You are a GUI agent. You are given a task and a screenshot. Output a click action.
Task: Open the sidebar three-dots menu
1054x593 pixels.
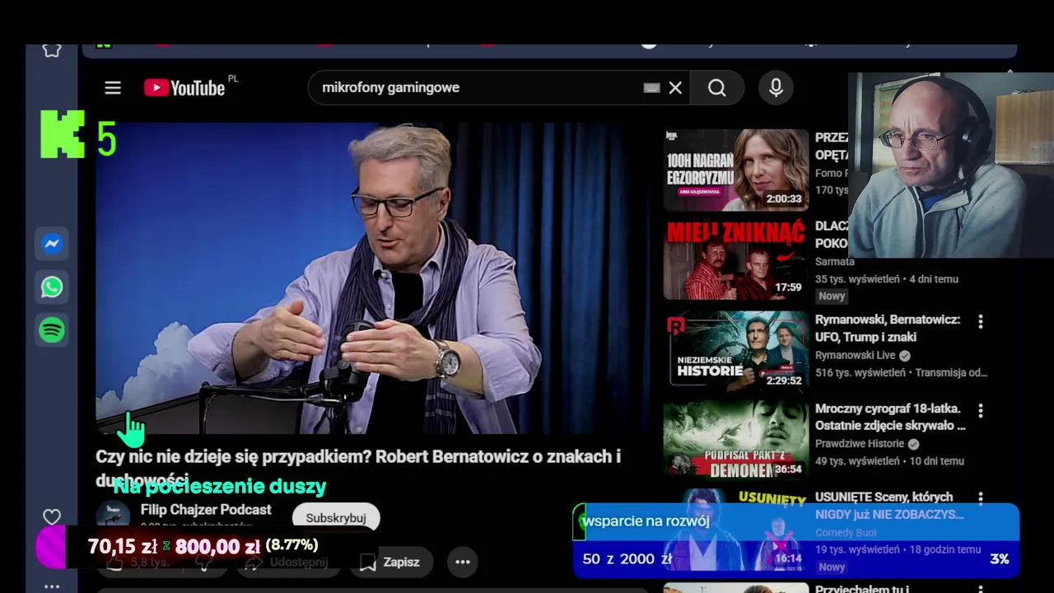pos(52,586)
